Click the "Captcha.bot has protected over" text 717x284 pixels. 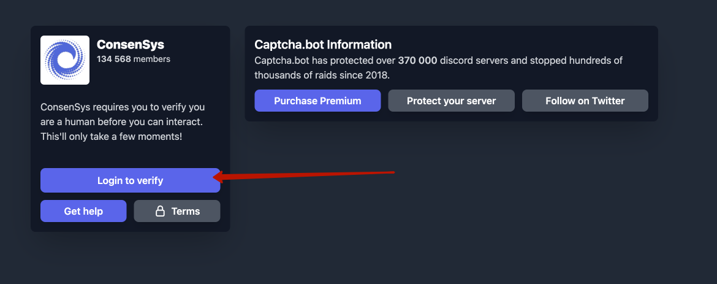325,61
